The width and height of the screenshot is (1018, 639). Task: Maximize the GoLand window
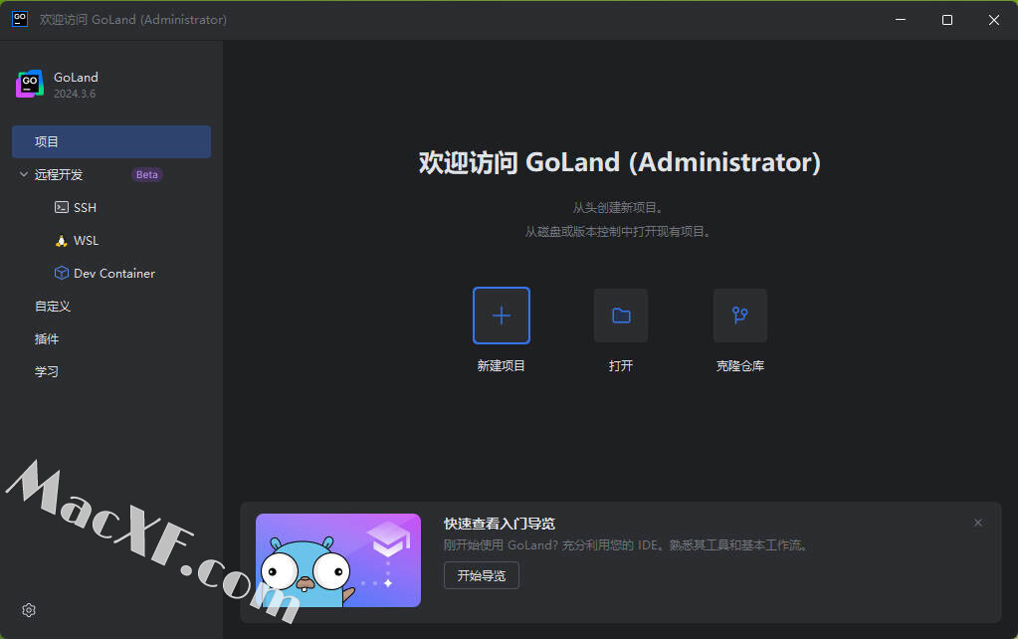pos(947,20)
